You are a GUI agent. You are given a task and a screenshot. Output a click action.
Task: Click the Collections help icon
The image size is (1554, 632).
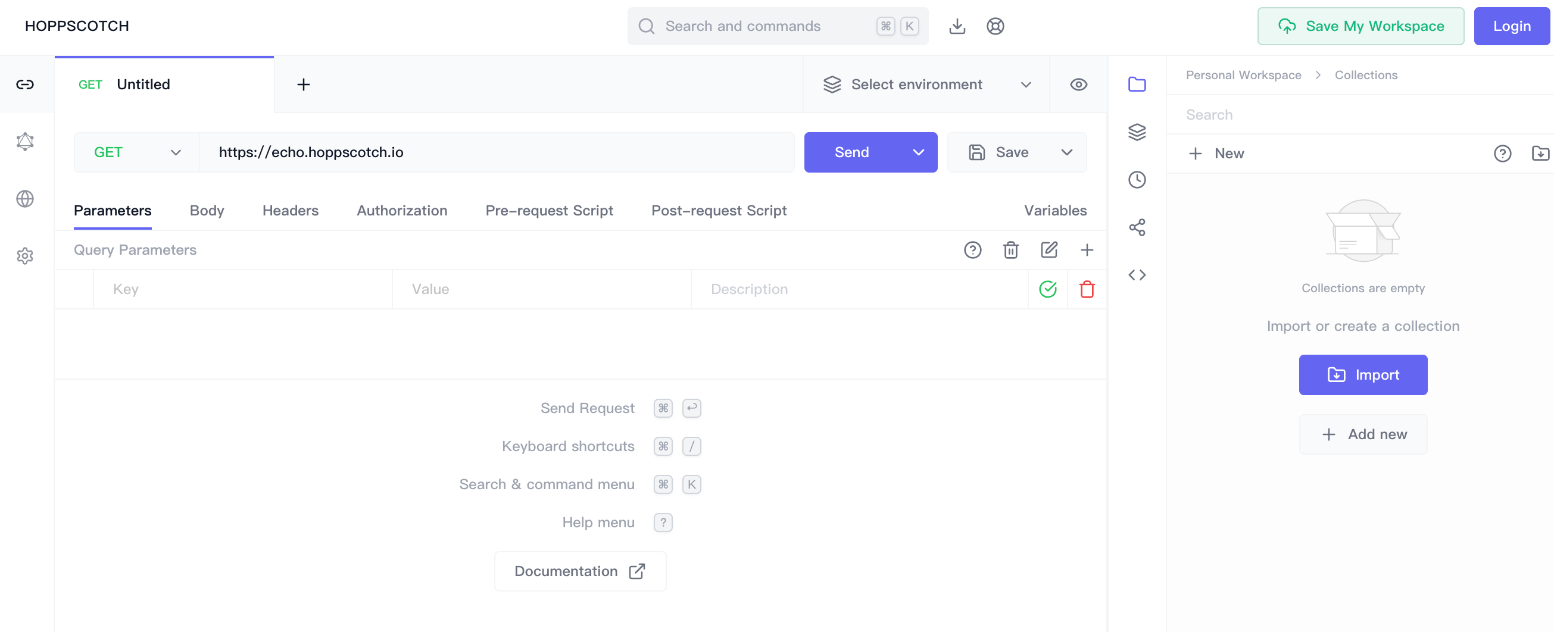1502,154
